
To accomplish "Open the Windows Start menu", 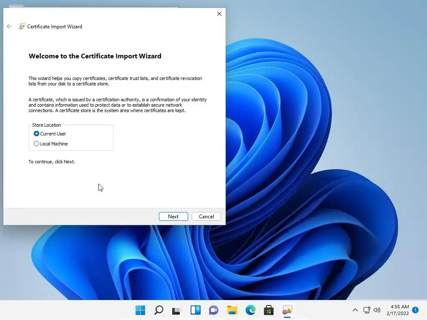I will click(x=141, y=310).
